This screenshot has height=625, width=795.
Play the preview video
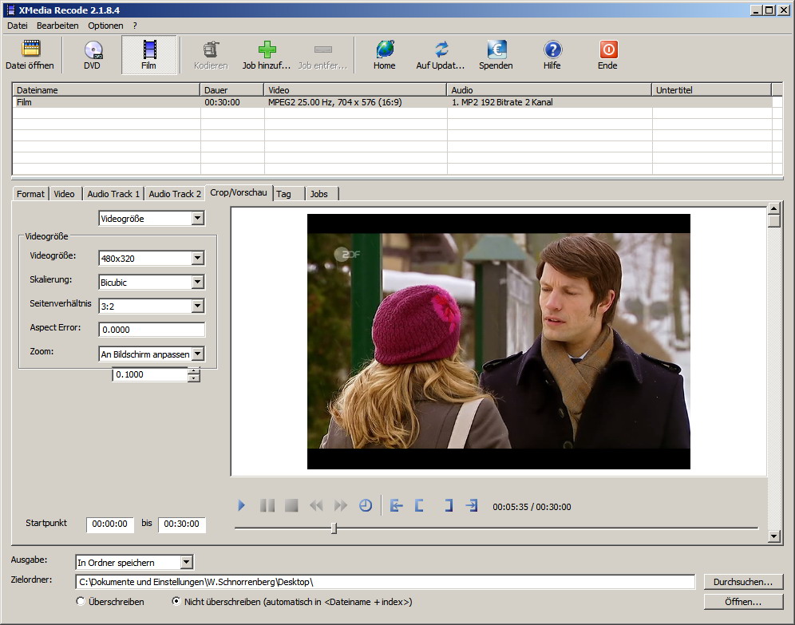(x=241, y=505)
